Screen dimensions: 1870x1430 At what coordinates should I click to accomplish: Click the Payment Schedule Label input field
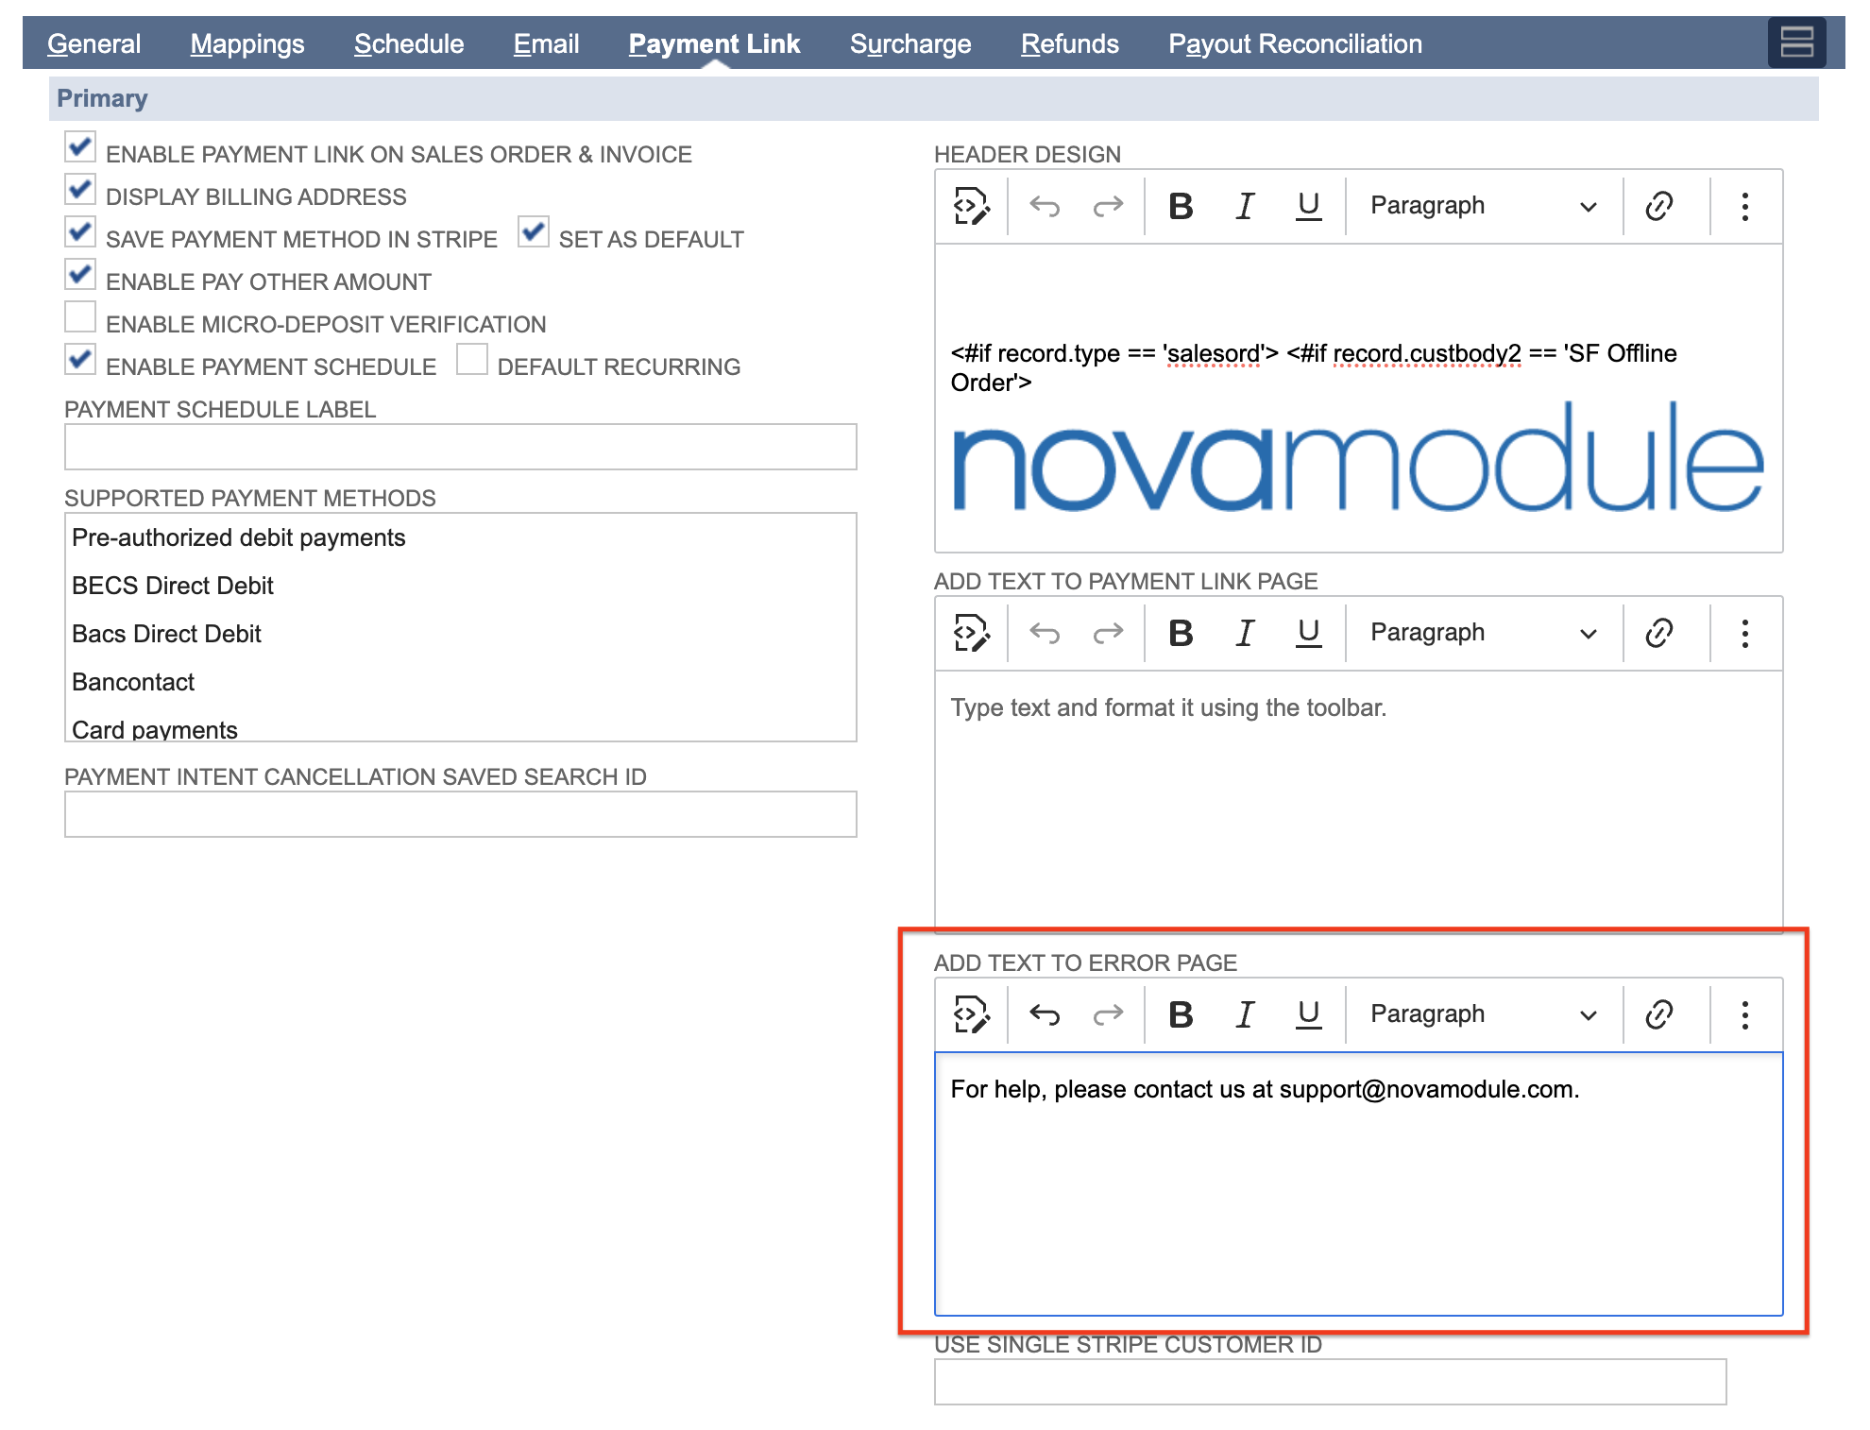[460, 447]
